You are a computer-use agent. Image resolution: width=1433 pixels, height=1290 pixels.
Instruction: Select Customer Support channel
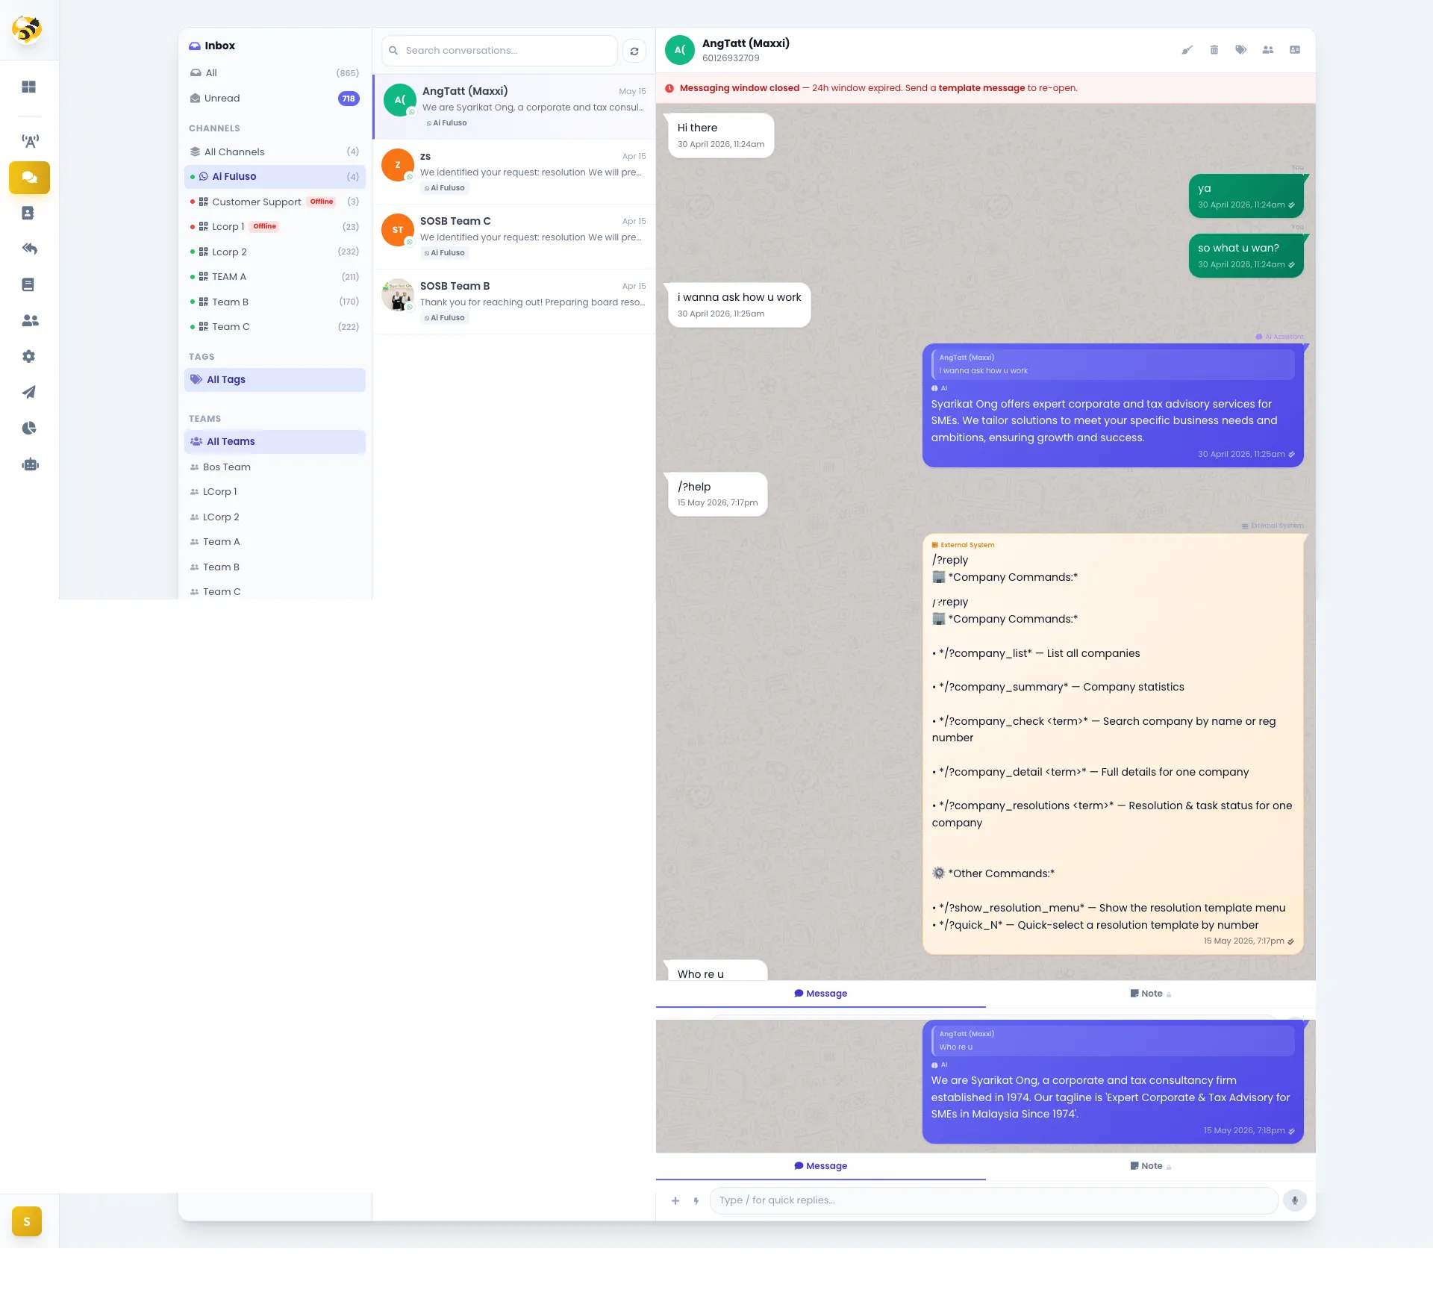click(x=275, y=202)
